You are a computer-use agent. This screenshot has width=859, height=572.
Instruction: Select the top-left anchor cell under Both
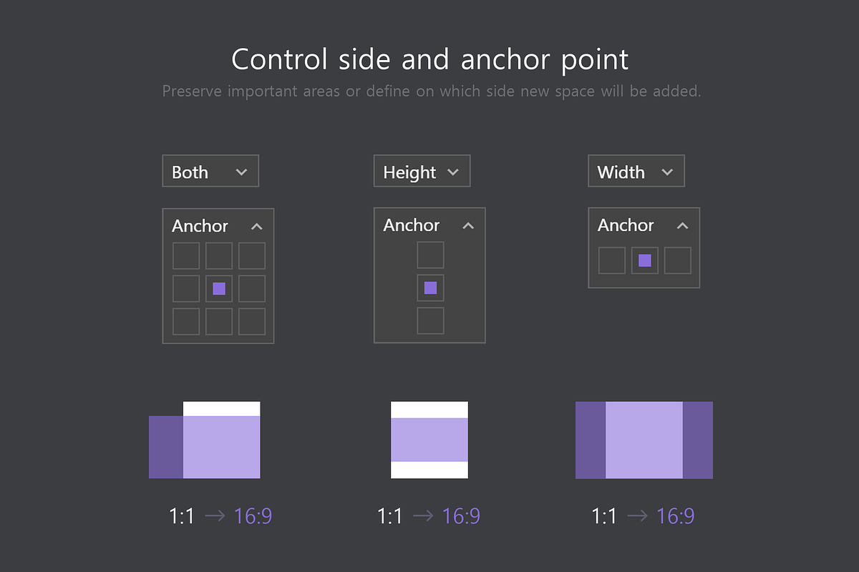point(185,255)
